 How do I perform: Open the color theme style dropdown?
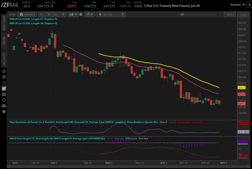point(90,14)
